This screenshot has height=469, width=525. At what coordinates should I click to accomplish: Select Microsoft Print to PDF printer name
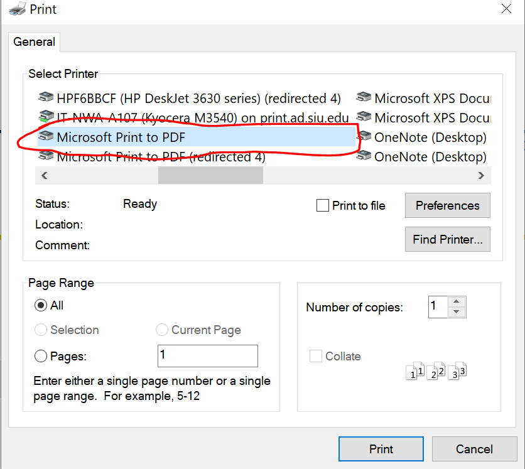click(121, 137)
